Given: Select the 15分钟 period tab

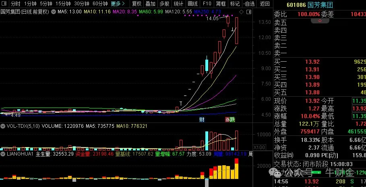Looking at the screenshot, I should point(63,4).
